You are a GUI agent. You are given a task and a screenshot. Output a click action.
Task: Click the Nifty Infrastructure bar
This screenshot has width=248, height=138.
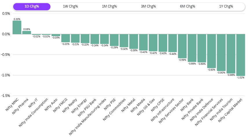172,43
